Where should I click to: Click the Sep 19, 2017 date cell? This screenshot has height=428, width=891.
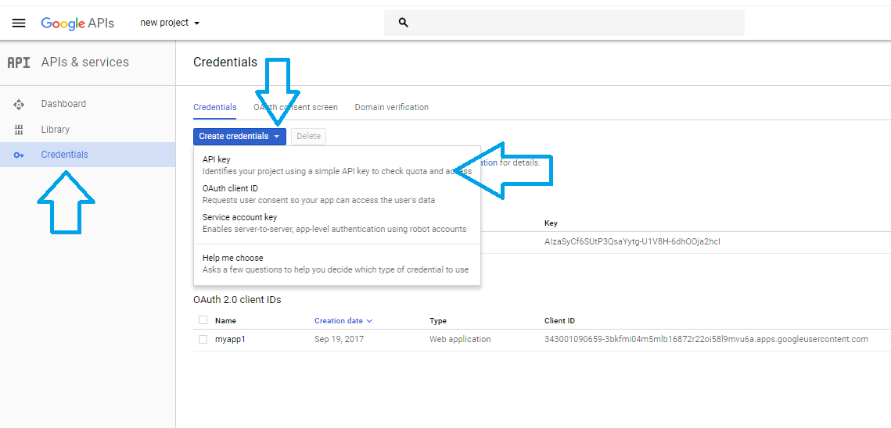(339, 340)
